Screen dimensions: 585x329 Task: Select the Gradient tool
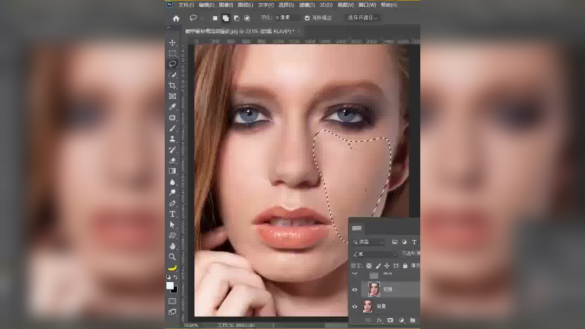[x=172, y=171]
